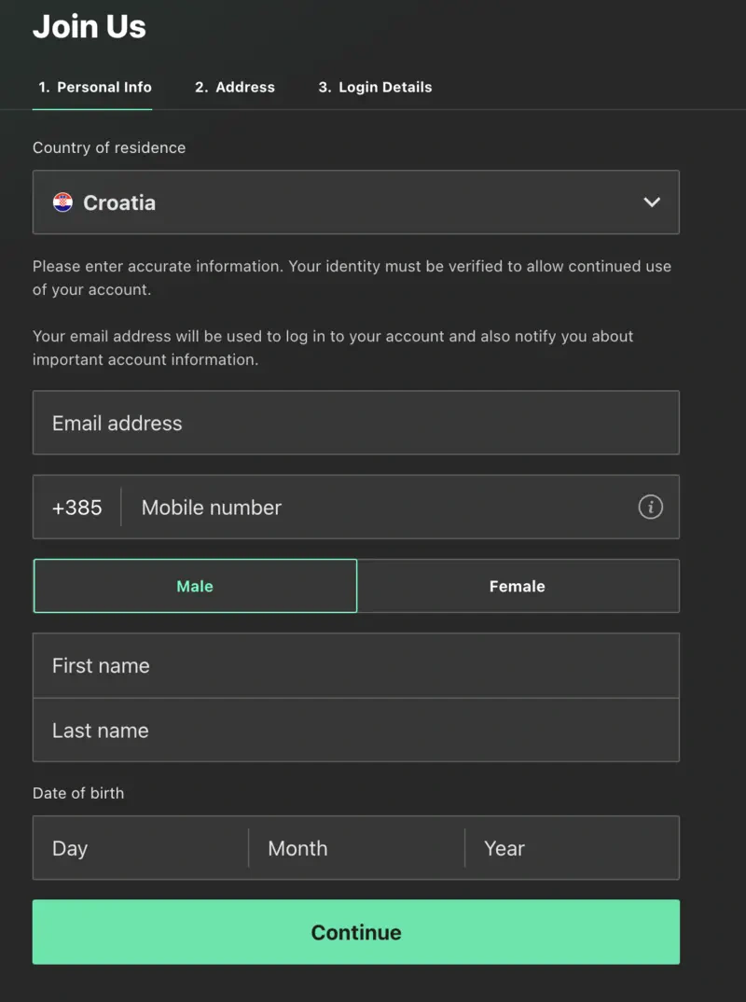Open the Country of residence selector showing Croatia

pos(354,202)
